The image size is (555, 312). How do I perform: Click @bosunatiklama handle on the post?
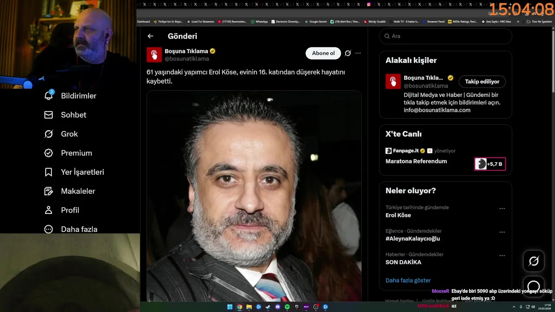point(187,58)
